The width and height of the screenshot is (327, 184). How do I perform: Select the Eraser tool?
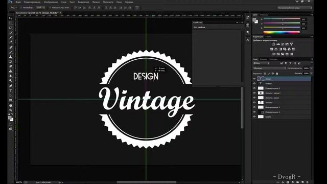pyautogui.click(x=11, y=66)
